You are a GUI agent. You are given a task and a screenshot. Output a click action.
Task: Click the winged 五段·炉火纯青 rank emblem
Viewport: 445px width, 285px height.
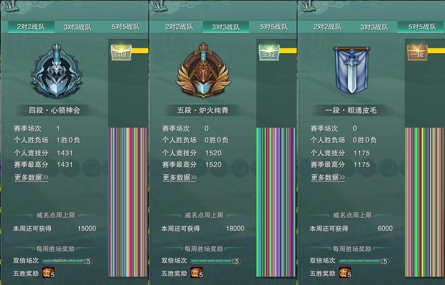(x=203, y=70)
